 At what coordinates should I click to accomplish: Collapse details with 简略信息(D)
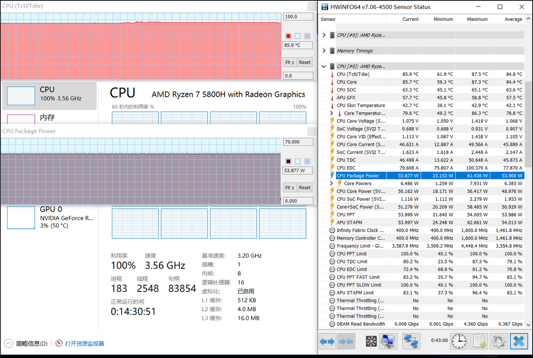[32, 343]
